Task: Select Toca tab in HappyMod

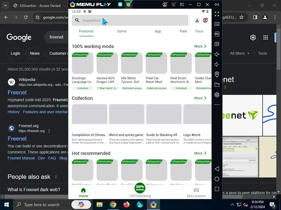Action: (x=199, y=31)
